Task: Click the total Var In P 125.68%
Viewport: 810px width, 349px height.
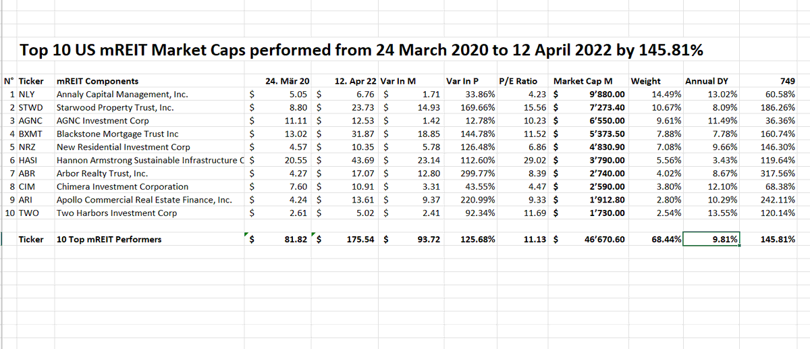Action: [478, 239]
